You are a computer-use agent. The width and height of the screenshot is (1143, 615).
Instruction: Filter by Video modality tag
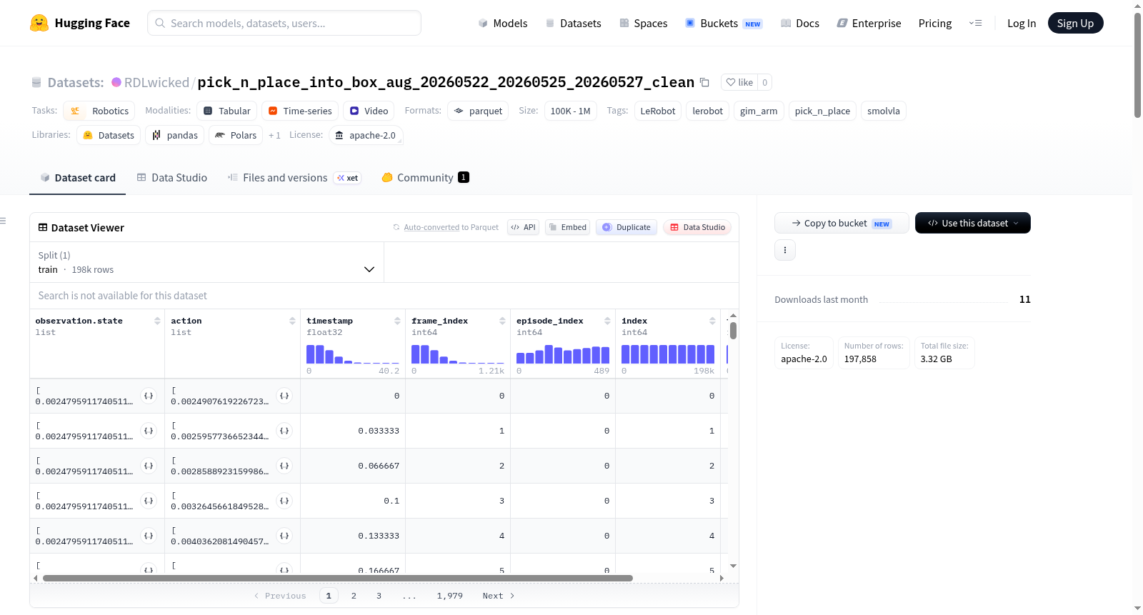coord(369,111)
